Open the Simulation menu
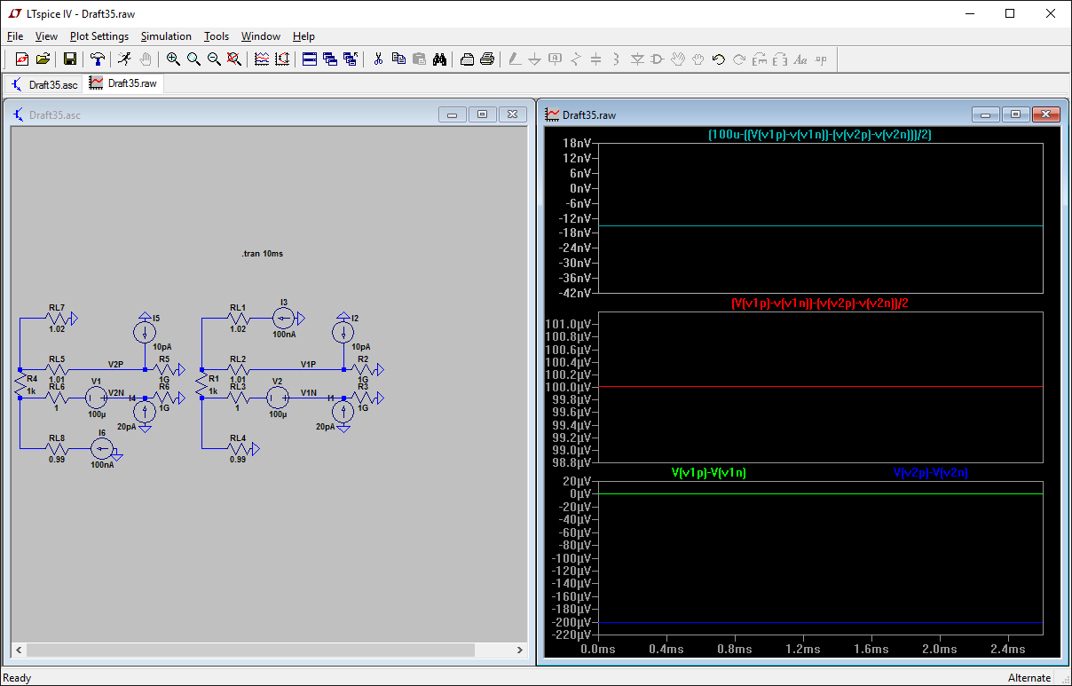The height and width of the screenshot is (686, 1072). (x=166, y=36)
